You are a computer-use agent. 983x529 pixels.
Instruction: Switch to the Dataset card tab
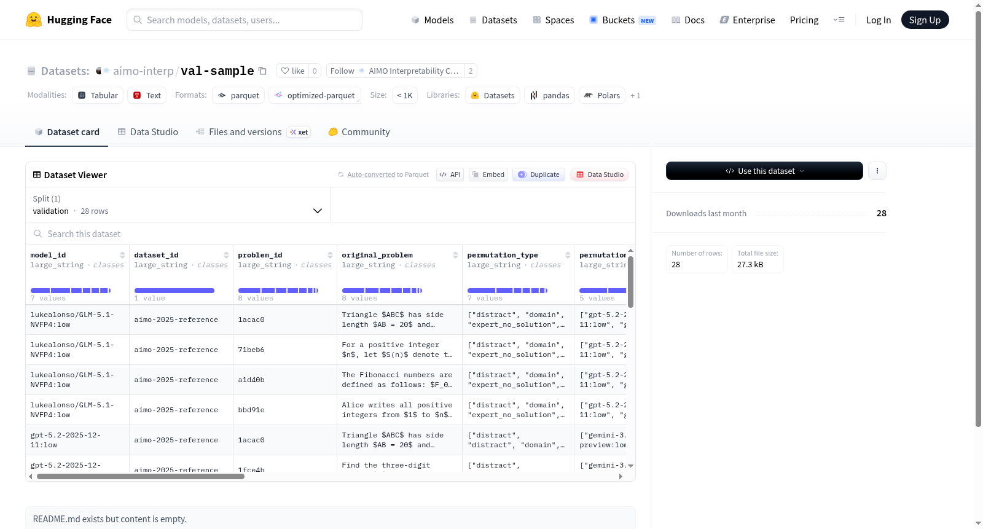pyautogui.click(x=66, y=131)
